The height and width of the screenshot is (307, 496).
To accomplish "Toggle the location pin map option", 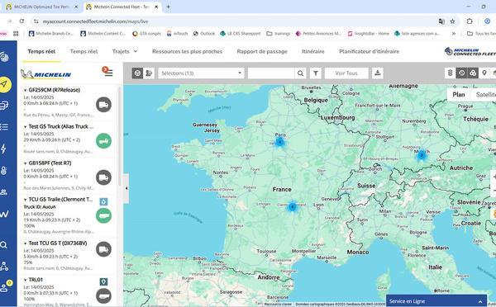I will coord(484,73).
